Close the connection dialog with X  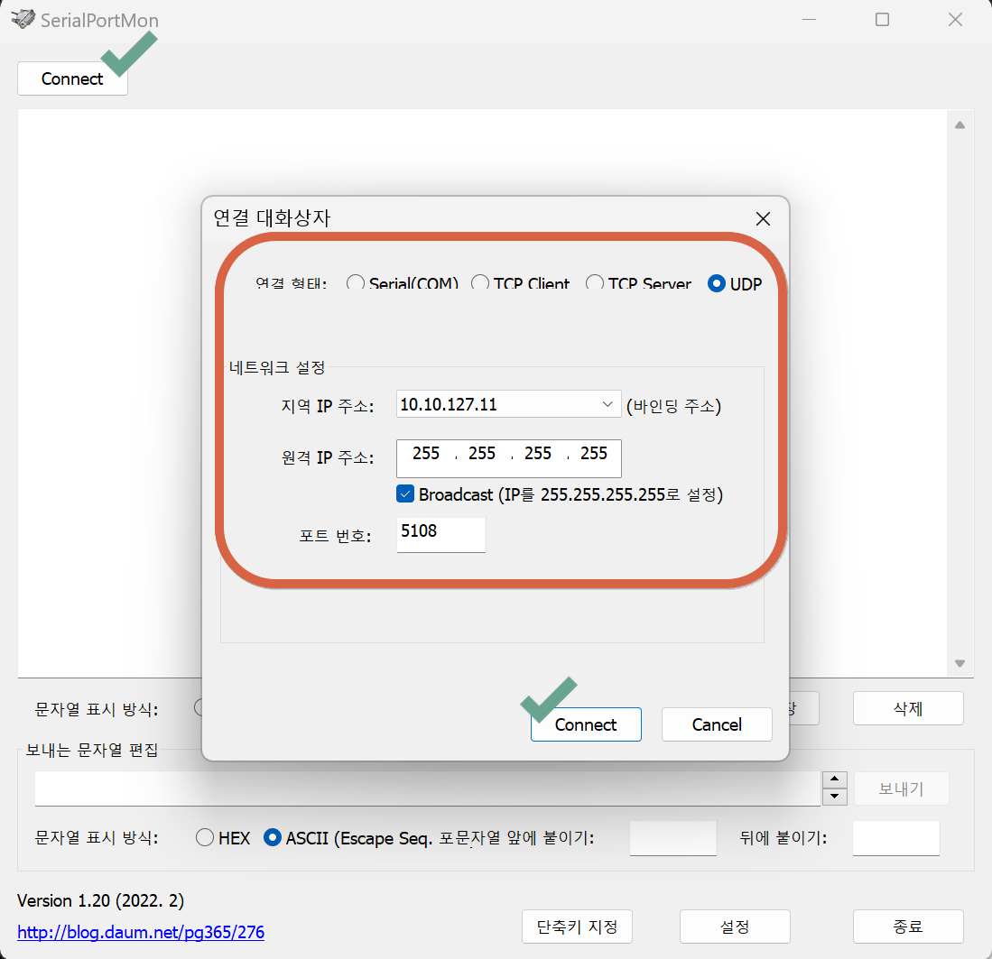click(x=763, y=218)
